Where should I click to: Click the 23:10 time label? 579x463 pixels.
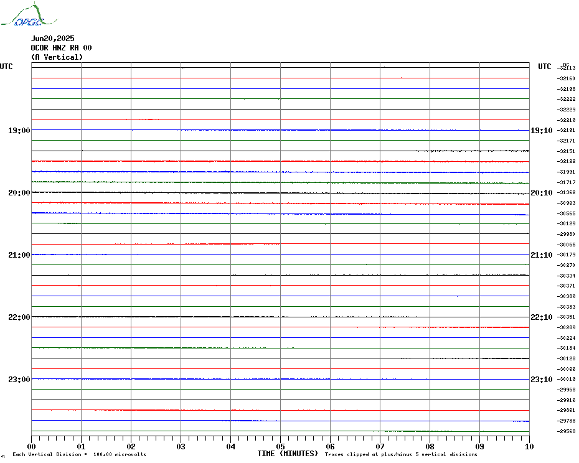point(542,379)
